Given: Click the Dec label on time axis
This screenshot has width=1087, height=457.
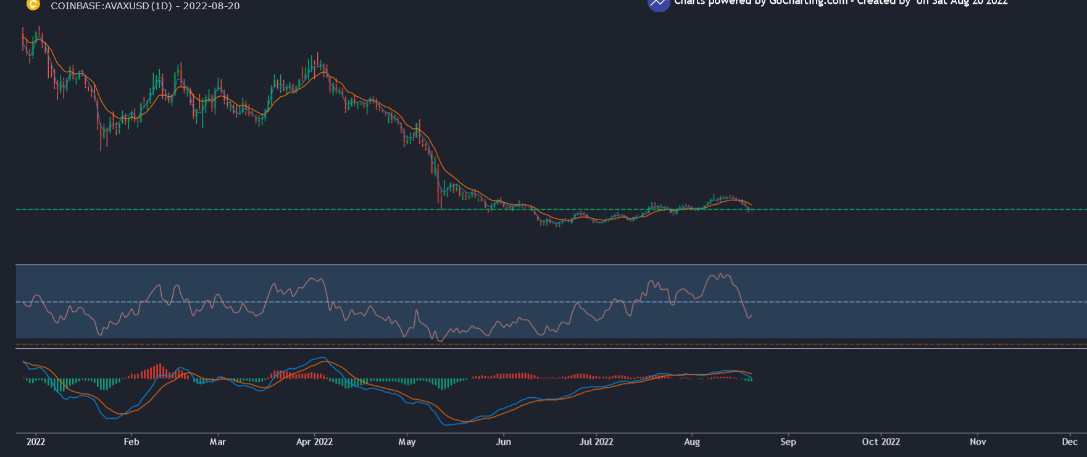Looking at the screenshot, I should pyautogui.click(x=1070, y=442).
